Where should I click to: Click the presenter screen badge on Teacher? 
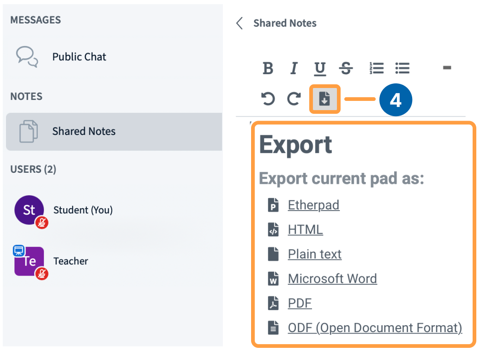click(18, 251)
